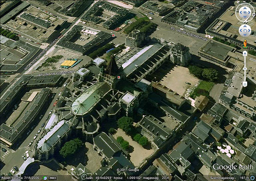Pan down with move joystick arrow
This screenshot has width=256, height=181.
(245, 34)
